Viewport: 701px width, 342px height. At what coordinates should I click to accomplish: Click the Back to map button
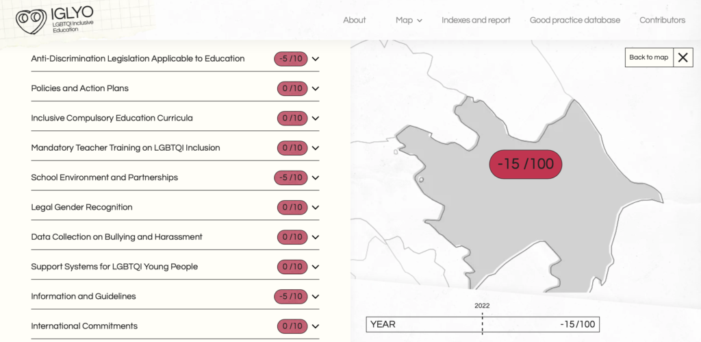(649, 58)
